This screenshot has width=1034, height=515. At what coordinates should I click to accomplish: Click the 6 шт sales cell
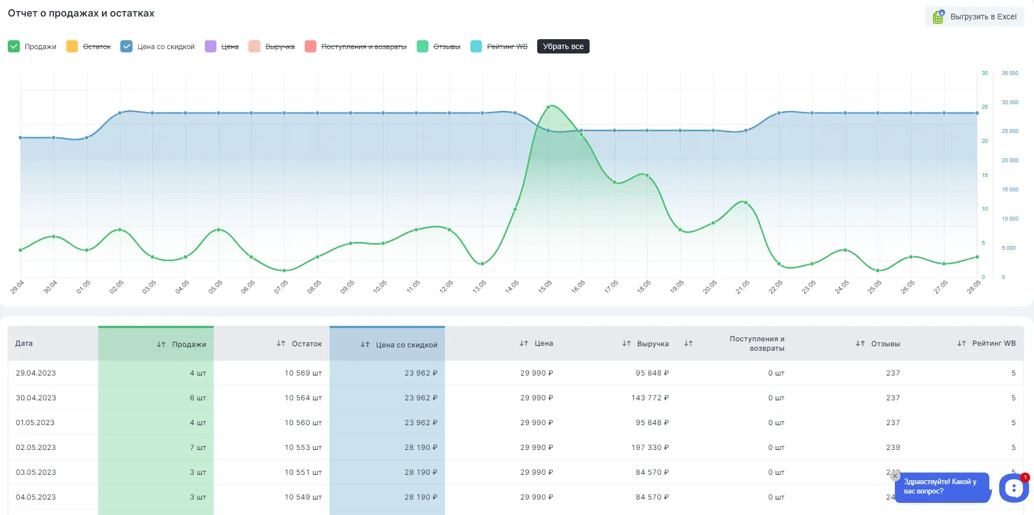(198, 398)
